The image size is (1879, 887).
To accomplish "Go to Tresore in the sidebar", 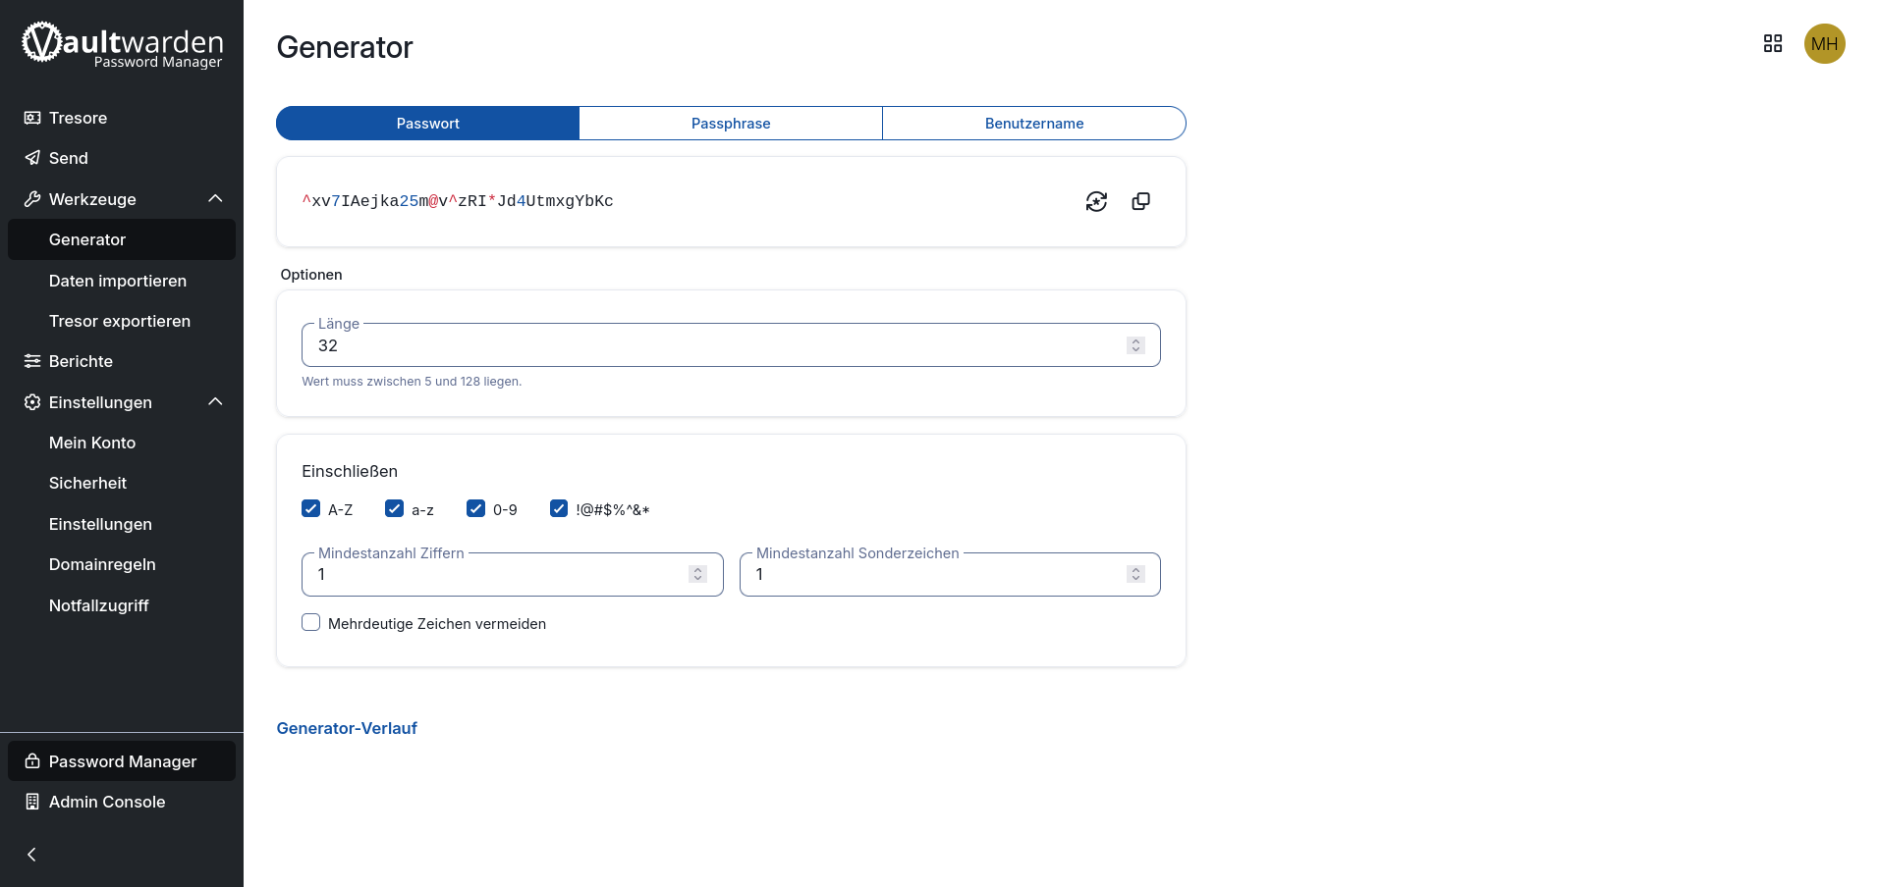I will (x=78, y=118).
